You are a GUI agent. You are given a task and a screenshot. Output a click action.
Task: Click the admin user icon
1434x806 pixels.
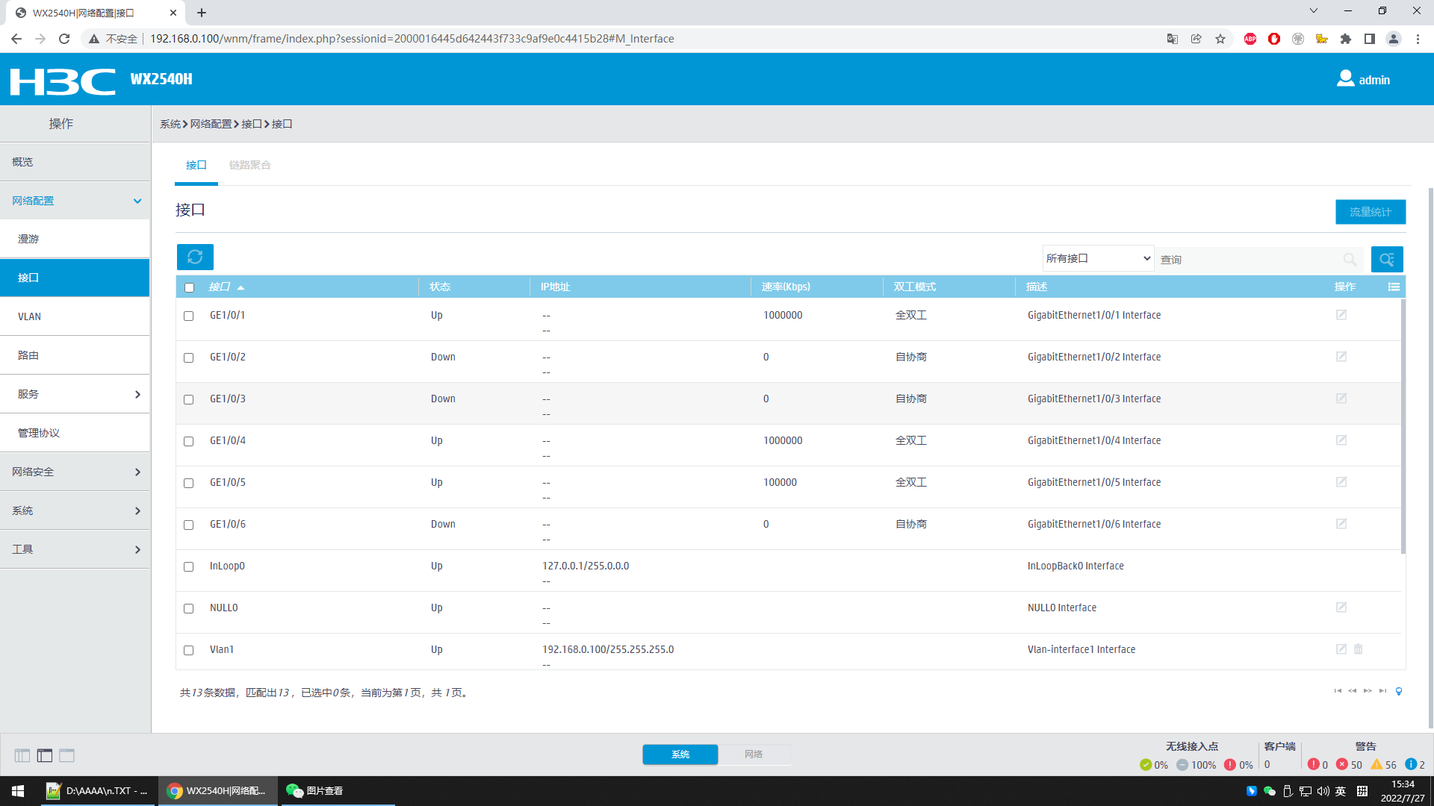1345,78
